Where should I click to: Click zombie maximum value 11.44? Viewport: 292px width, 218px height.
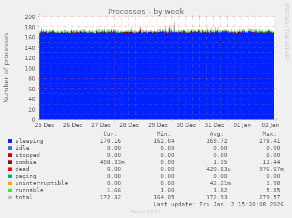[x=271, y=162]
